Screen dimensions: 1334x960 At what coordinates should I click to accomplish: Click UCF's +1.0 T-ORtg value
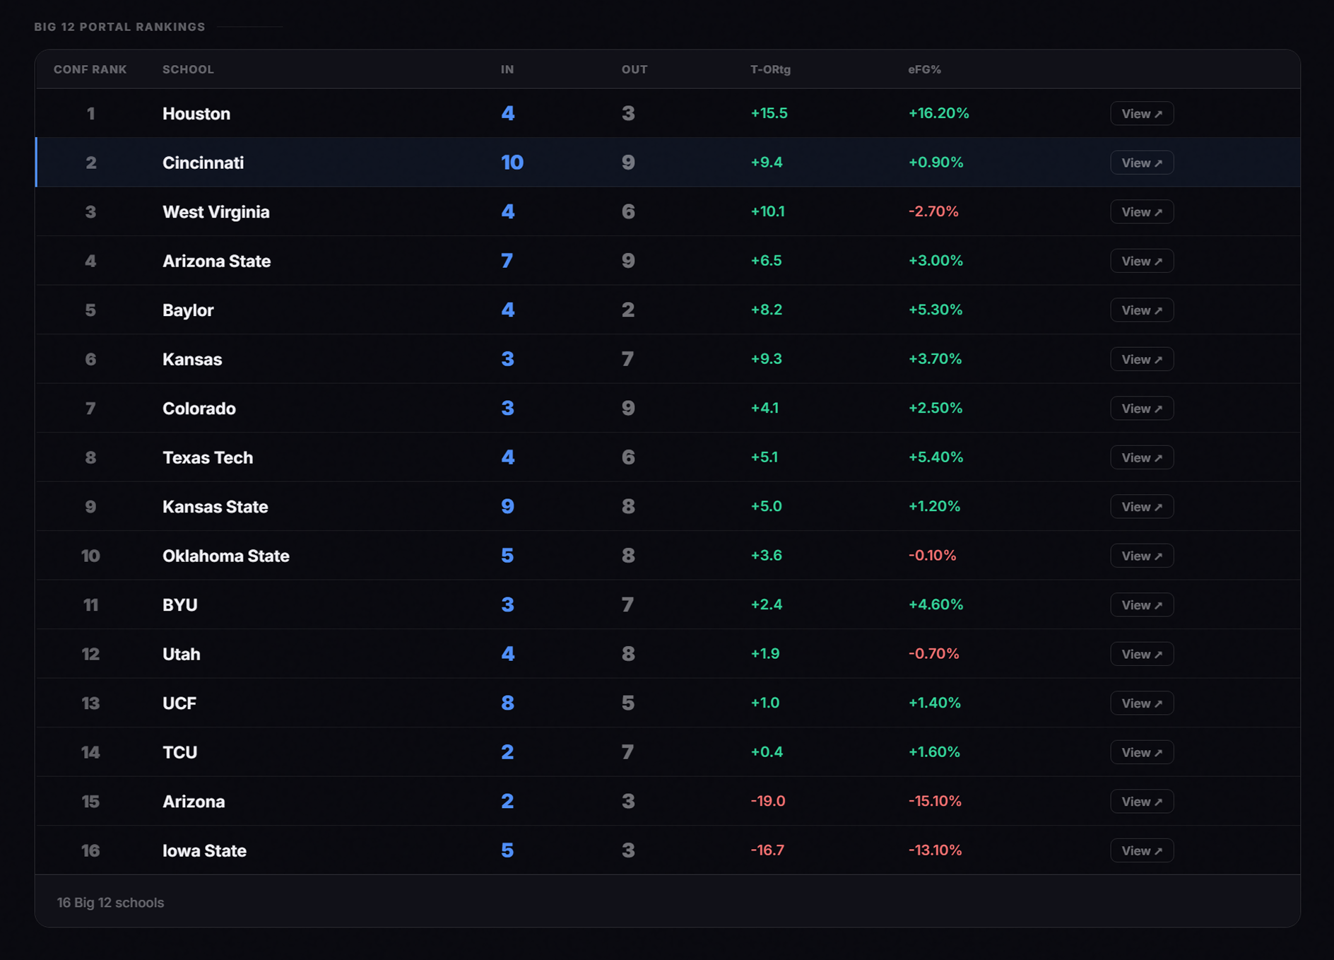765,703
